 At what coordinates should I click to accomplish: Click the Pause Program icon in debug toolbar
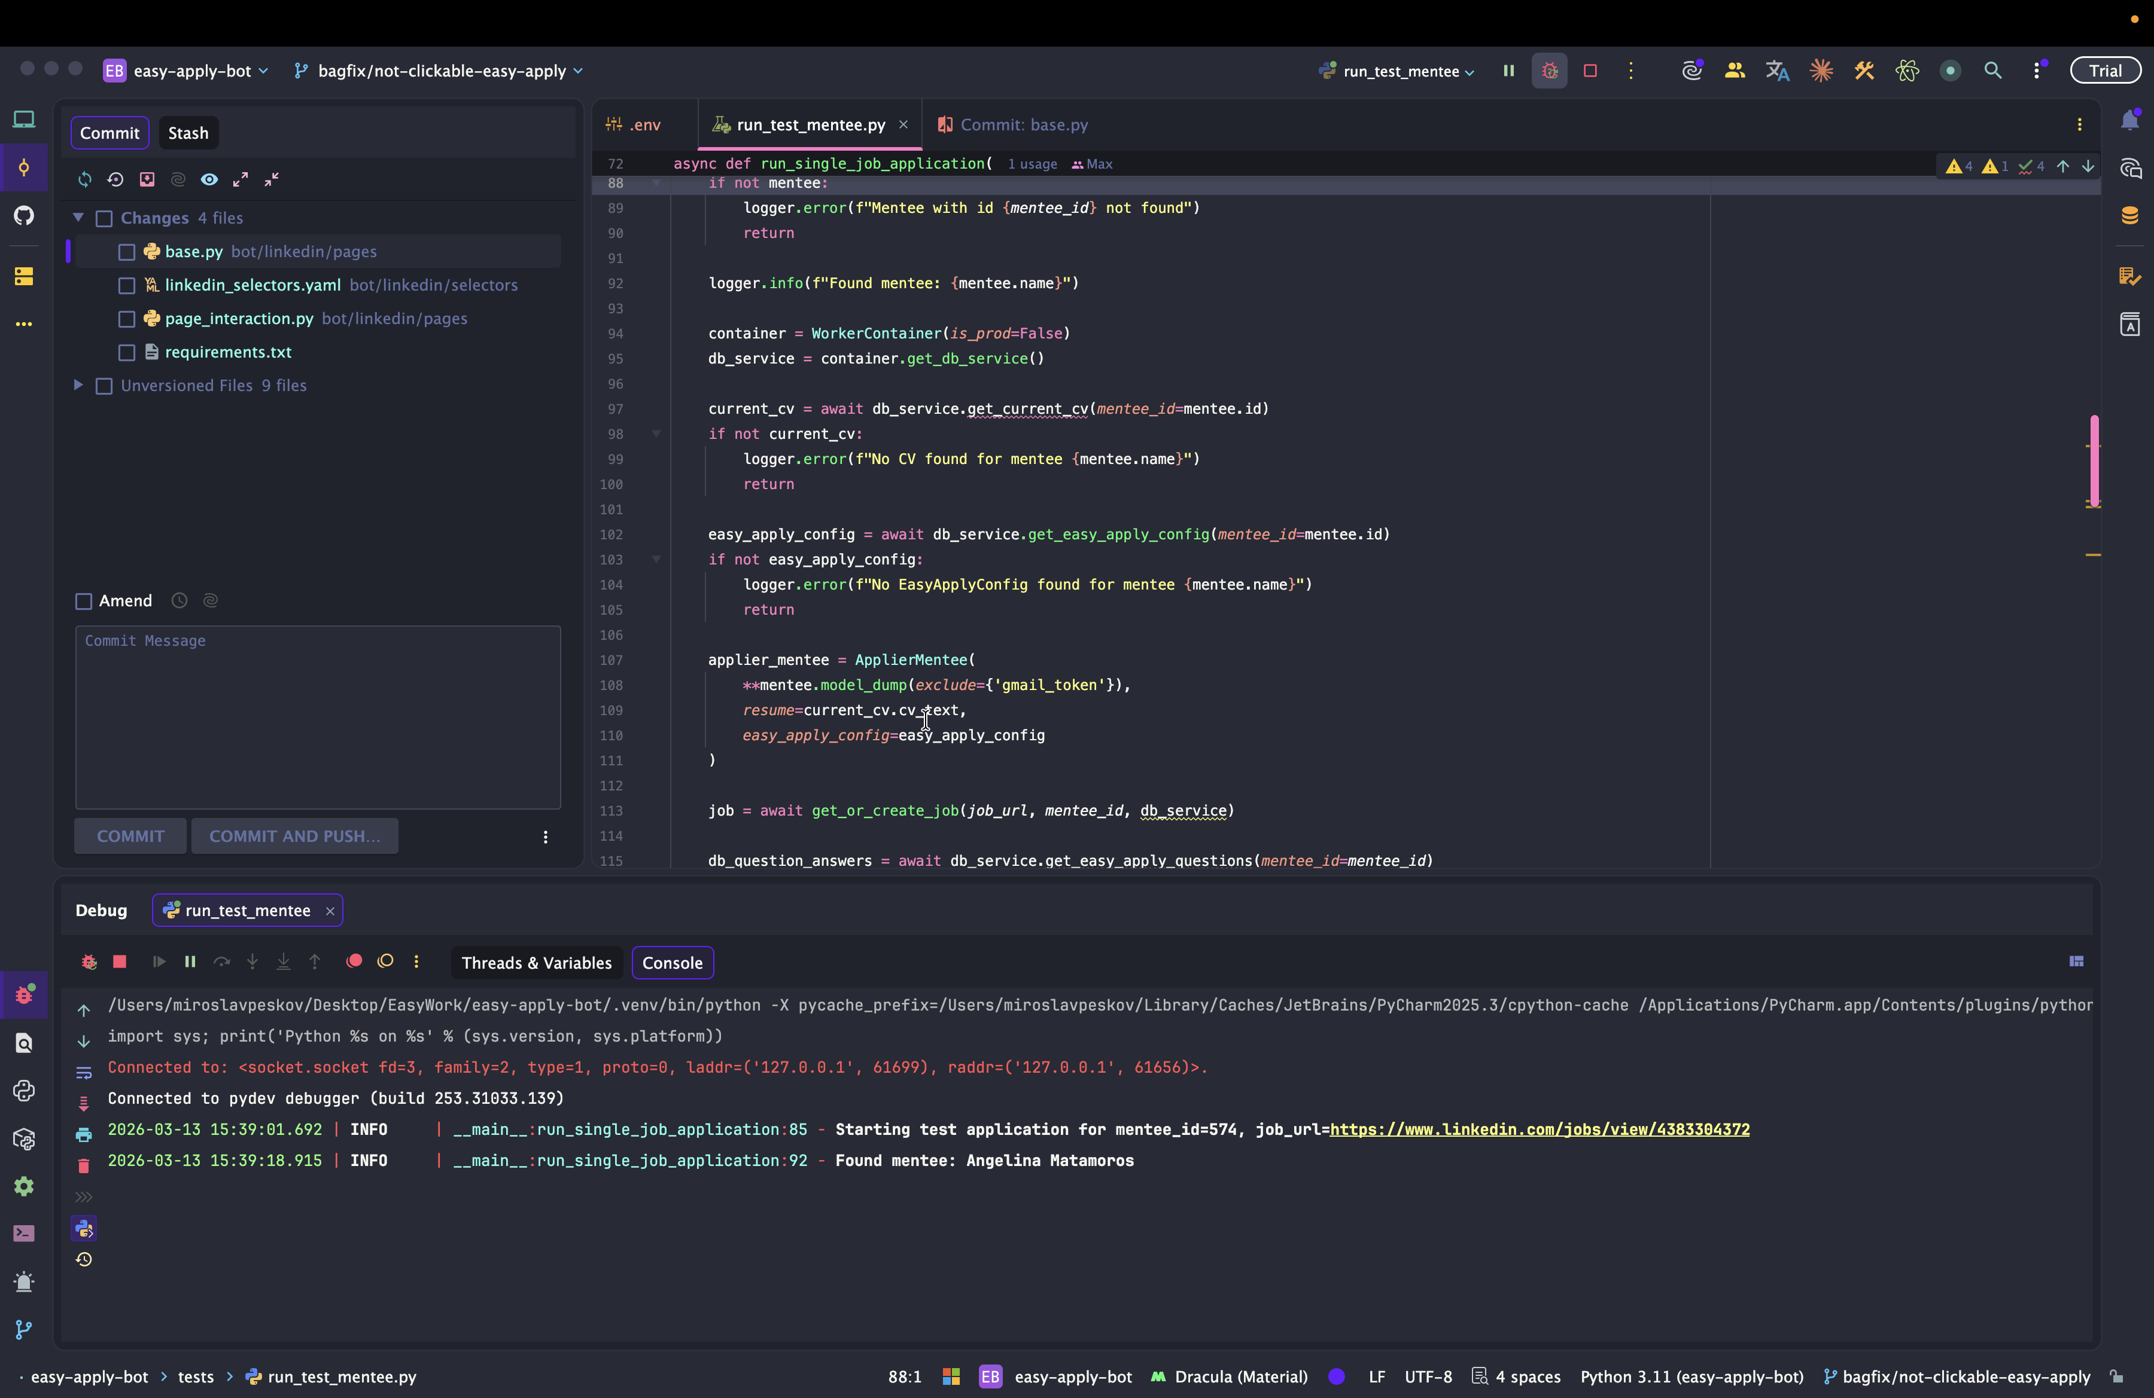coord(190,961)
